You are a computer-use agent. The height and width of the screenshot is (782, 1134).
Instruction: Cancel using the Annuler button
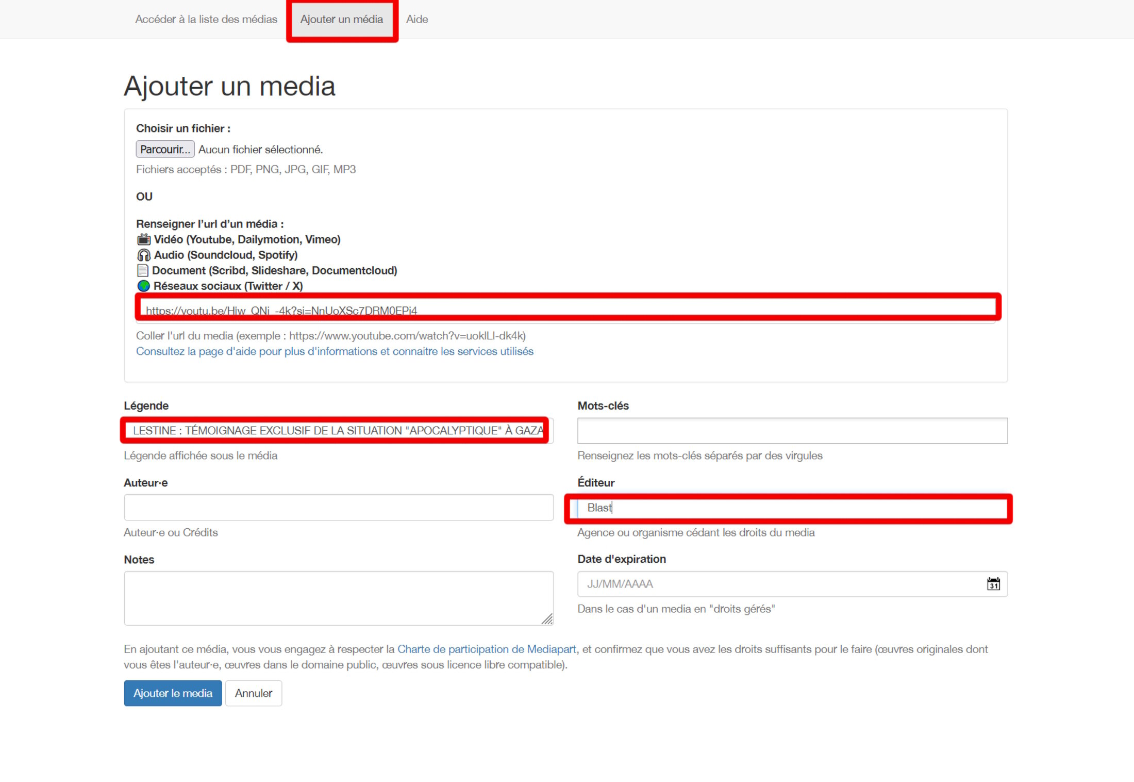[x=254, y=693]
